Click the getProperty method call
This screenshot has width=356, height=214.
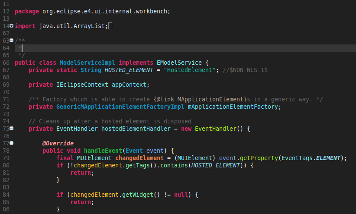(x=259, y=158)
